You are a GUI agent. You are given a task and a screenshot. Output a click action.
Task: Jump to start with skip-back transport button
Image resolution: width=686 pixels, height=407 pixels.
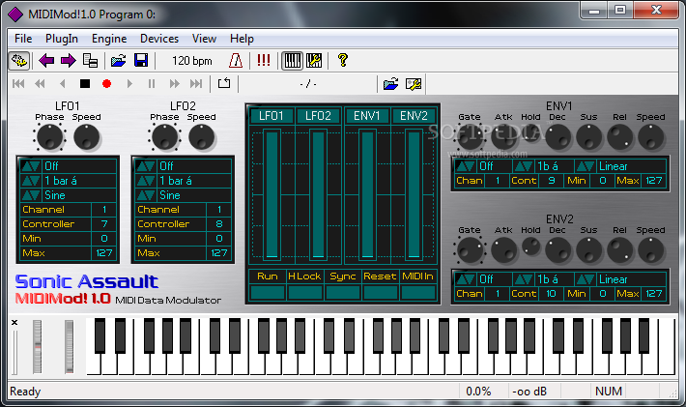[x=18, y=83]
